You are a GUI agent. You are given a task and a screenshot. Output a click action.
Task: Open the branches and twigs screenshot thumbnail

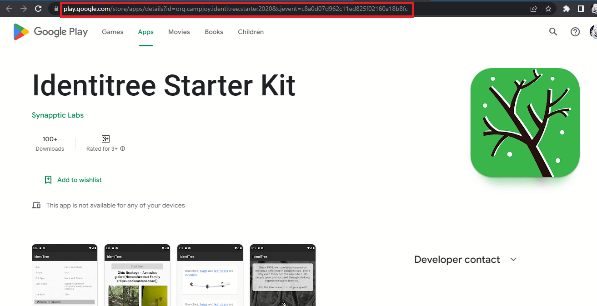(210, 275)
